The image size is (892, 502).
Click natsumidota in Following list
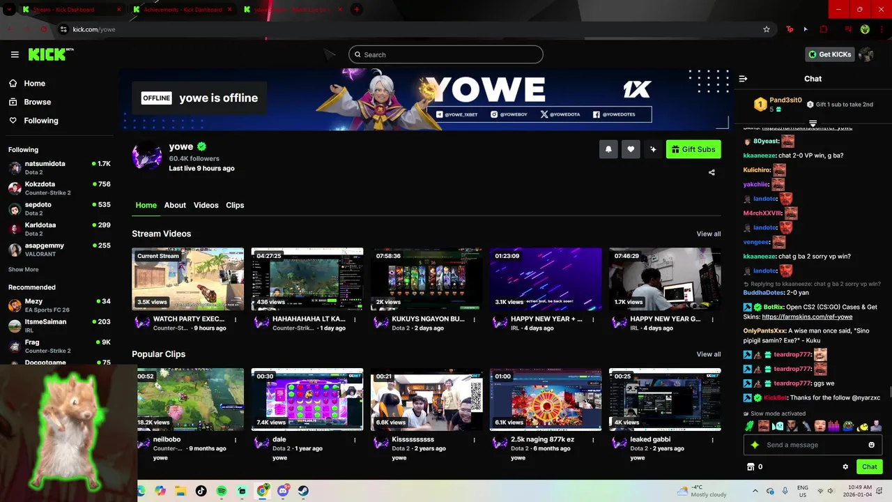[59, 167]
